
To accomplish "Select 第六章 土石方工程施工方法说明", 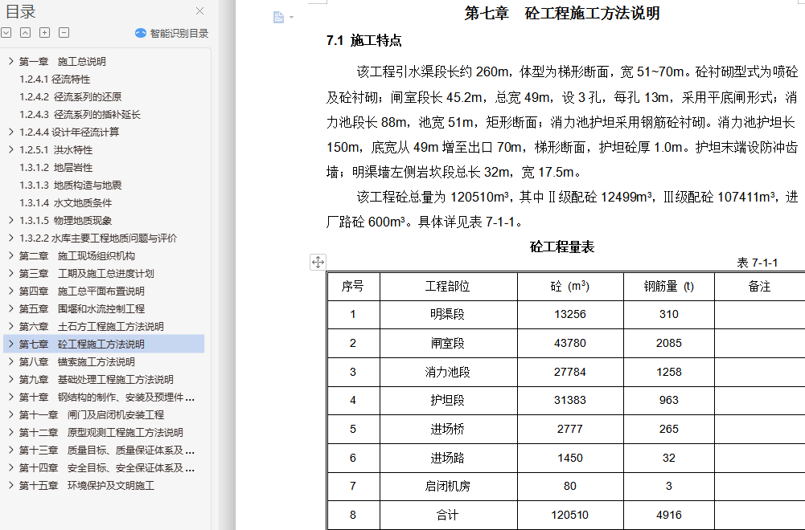I will click(x=92, y=327).
